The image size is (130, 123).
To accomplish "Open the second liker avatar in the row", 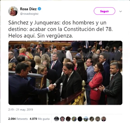I will click(62, 119).
